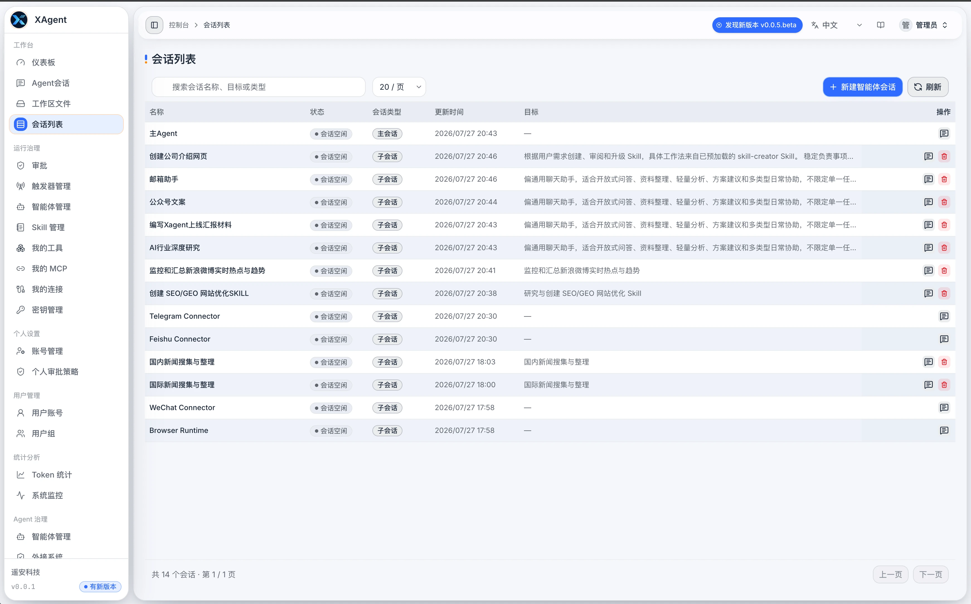
Task: Open 工作区文件 in sidebar
Action: (x=66, y=103)
